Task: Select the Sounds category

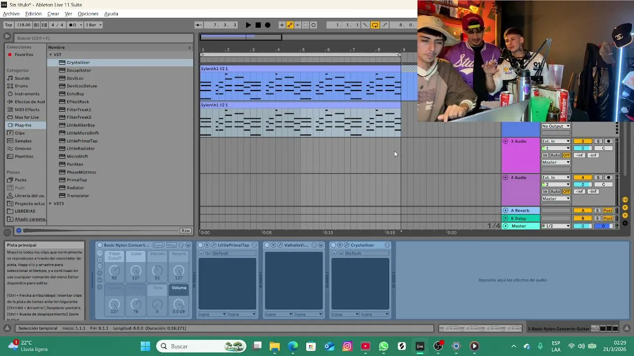Action: (x=22, y=78)
